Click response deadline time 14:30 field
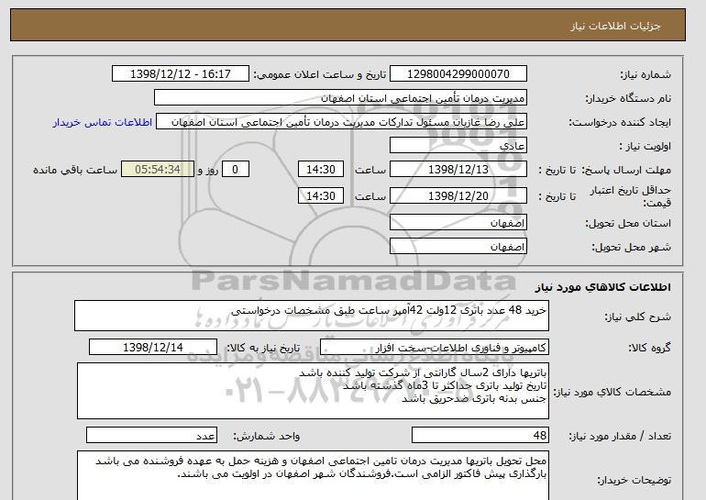 coord(321,170)
